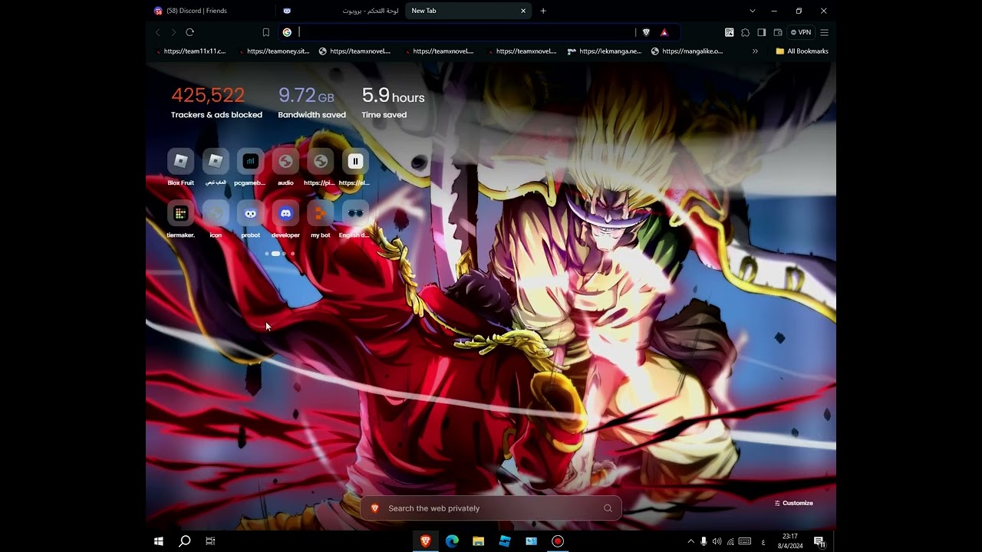Screen dimensions: 982x552
Task: Open the taskbar clock showing 23:17
Action: [790, 541]
